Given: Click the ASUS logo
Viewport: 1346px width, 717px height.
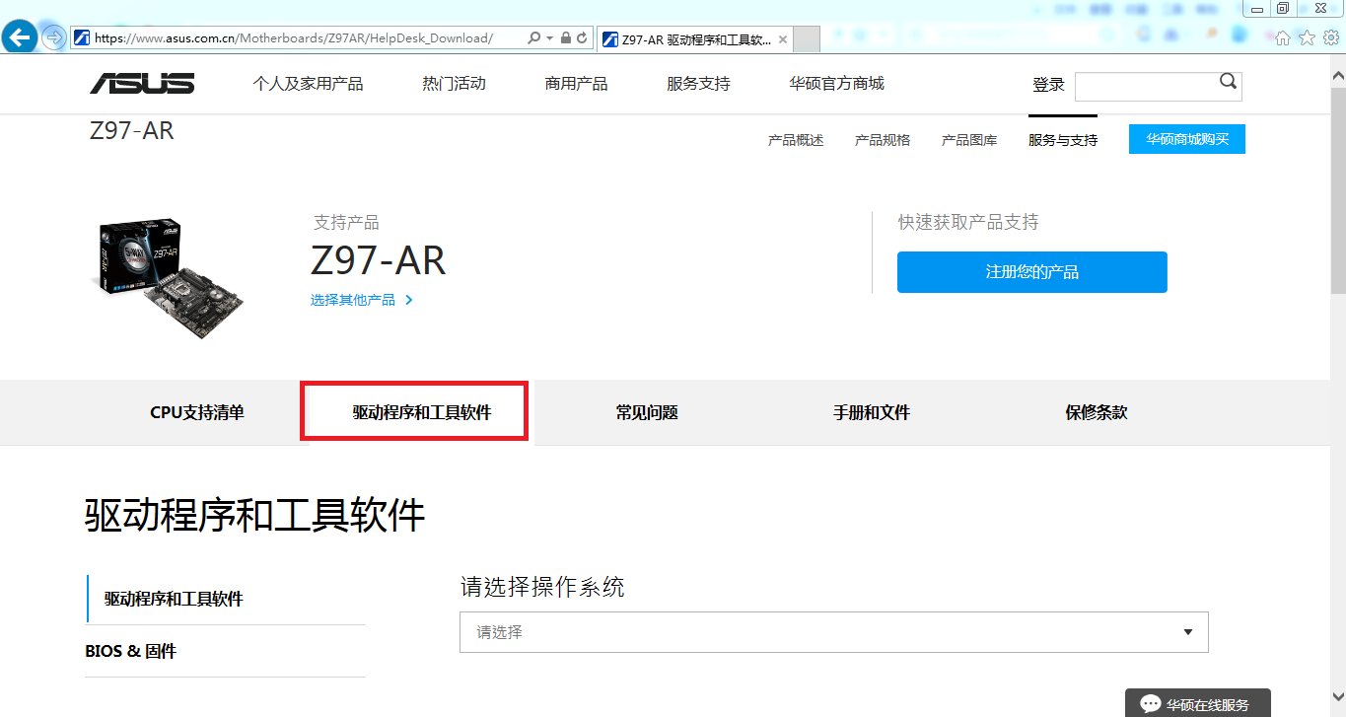Looking at the screenshot, I should coord(142,84).
